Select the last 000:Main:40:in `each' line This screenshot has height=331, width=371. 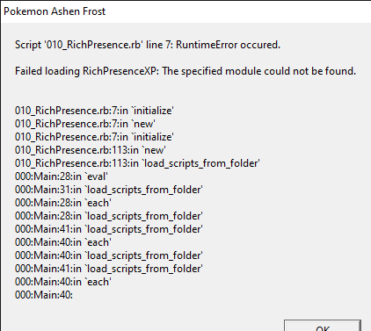63,282
